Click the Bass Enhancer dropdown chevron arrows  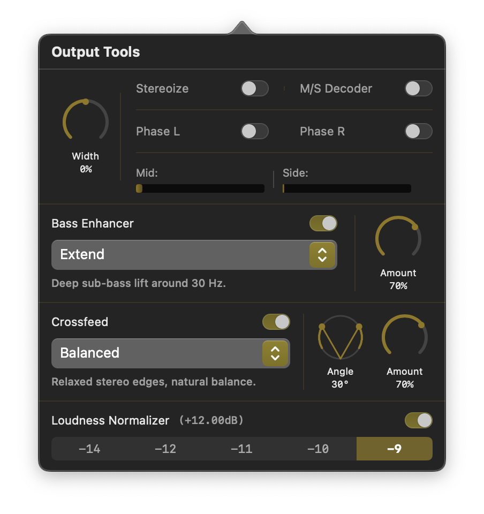pos(322,254)
